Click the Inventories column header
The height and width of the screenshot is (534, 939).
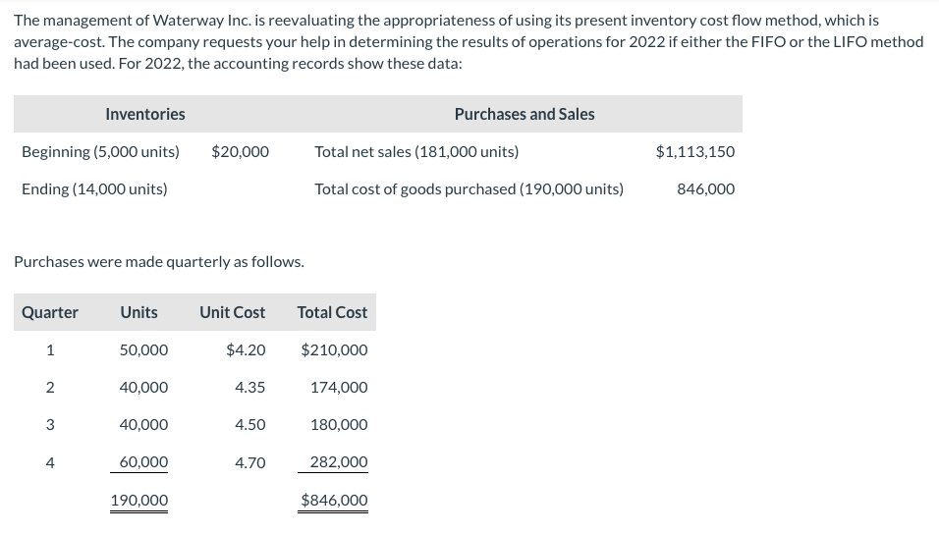point(145,114)
